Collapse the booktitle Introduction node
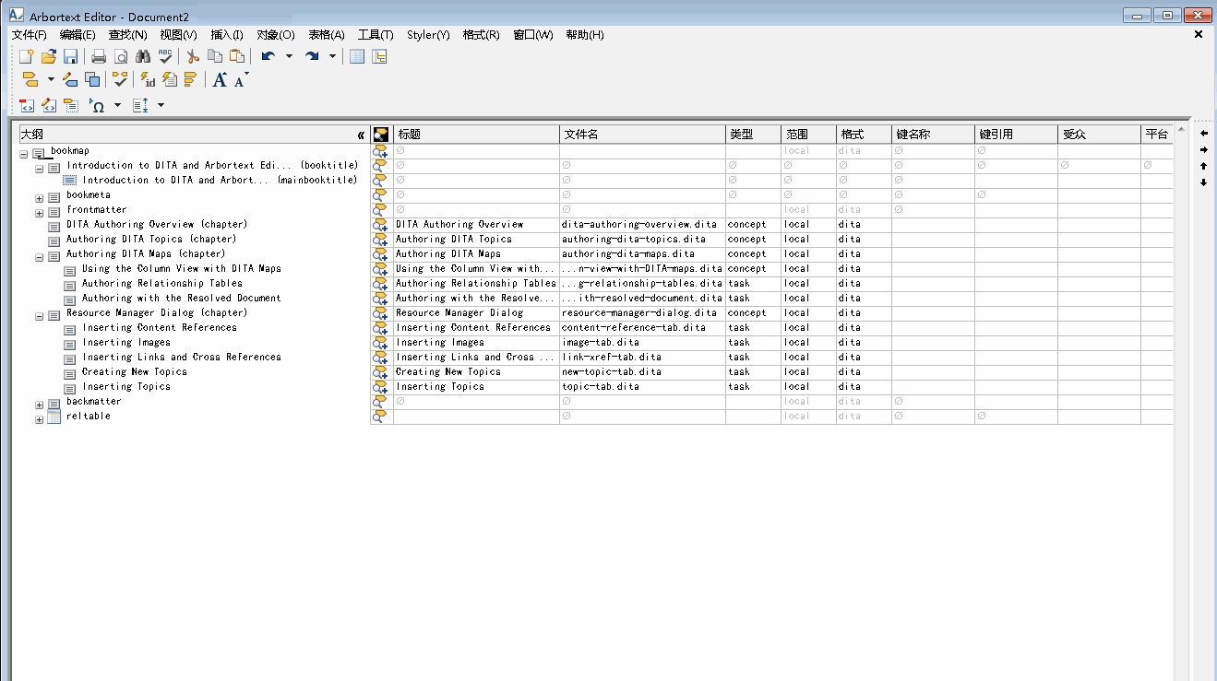Viewport: 1217px width, 681px height. click(x=40, y=169)
